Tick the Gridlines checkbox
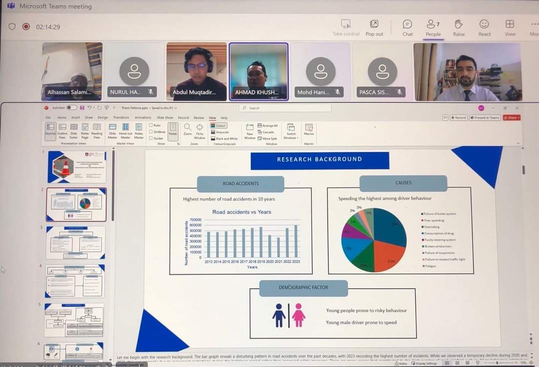The height and width of the screenshot is (367, 539). pyautogui.click(x=151, y=132)
